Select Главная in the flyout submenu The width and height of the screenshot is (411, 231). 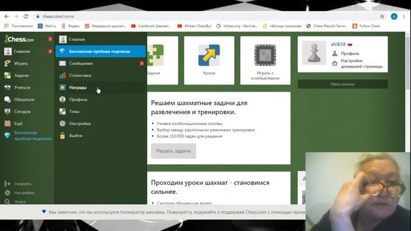click(101, 39)
